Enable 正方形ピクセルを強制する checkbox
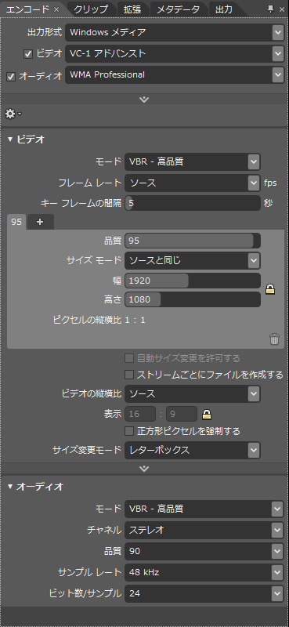The width and height of the screenshot is (289, 627). click(x=129, y=431)
